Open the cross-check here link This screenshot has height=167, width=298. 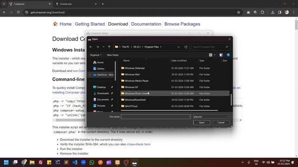pos(139,144)
